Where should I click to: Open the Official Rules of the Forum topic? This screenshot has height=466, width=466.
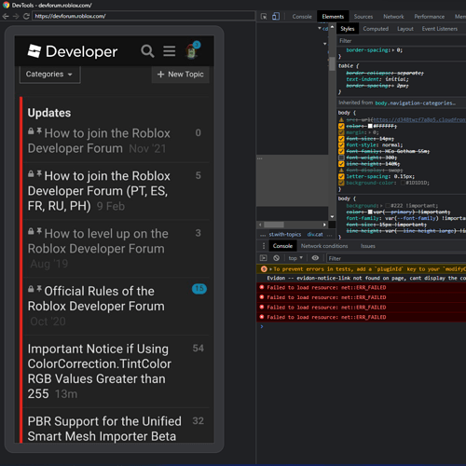coord(96,298)
